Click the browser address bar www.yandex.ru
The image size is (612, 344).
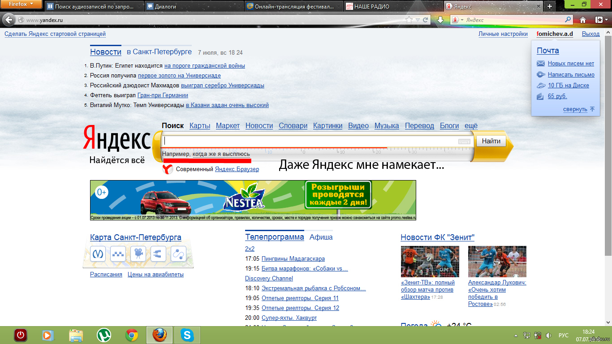214,20
